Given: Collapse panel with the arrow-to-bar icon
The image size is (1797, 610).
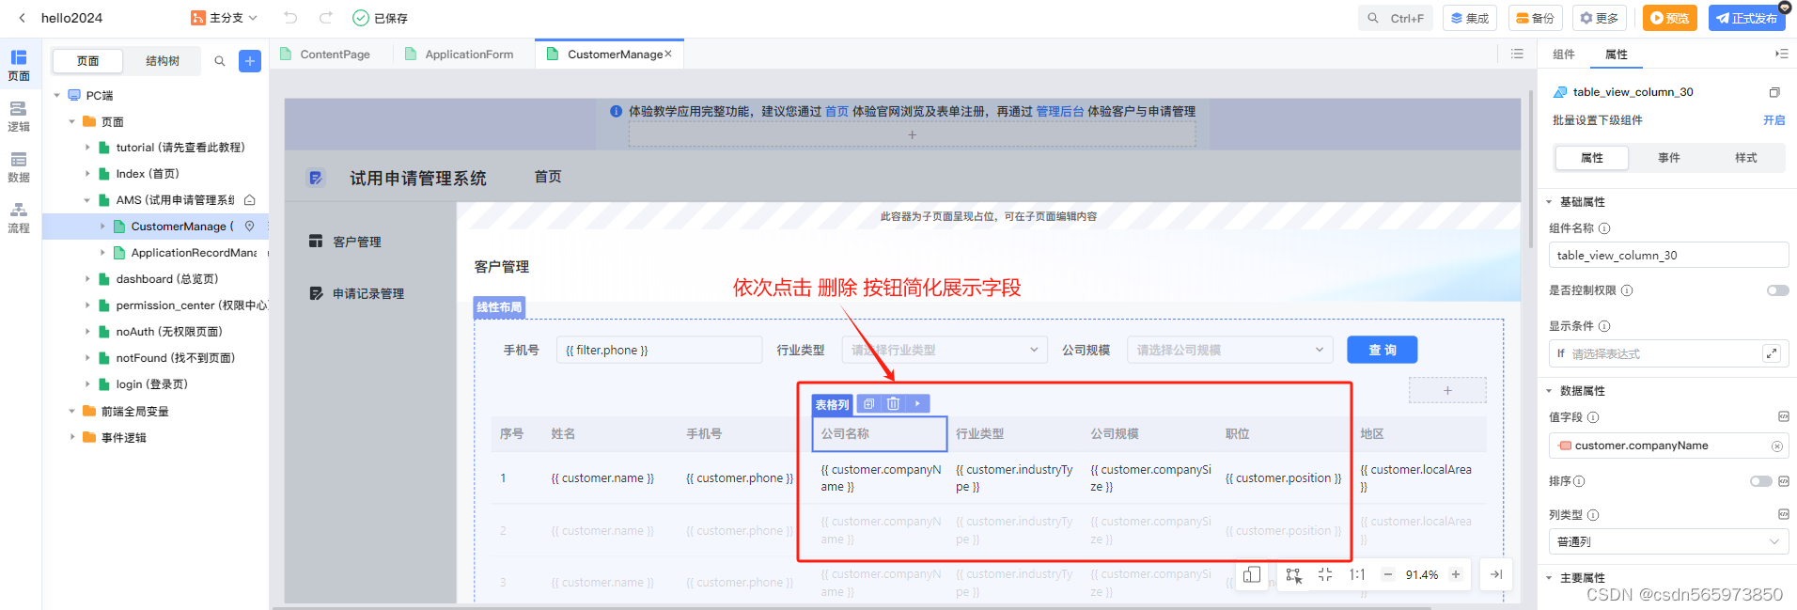Looking at the screenshot, I should [1496, 574].
